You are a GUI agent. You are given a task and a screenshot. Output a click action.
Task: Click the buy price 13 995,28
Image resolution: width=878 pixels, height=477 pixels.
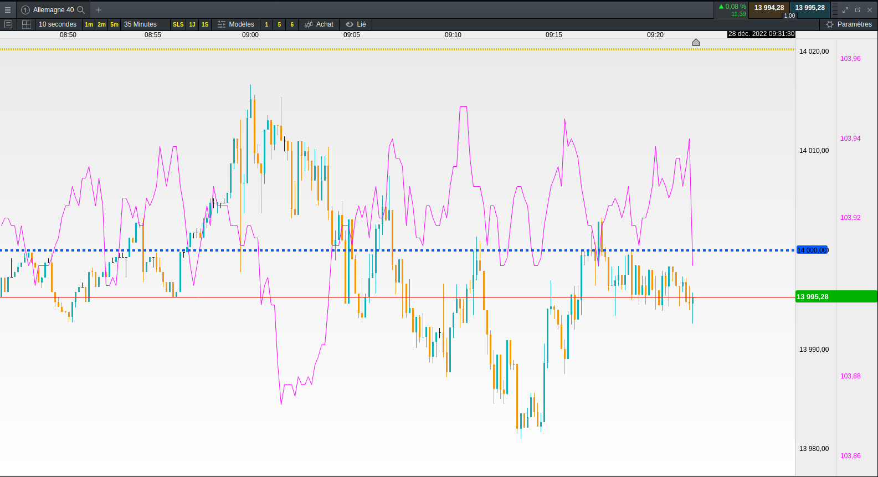(810, 8)
